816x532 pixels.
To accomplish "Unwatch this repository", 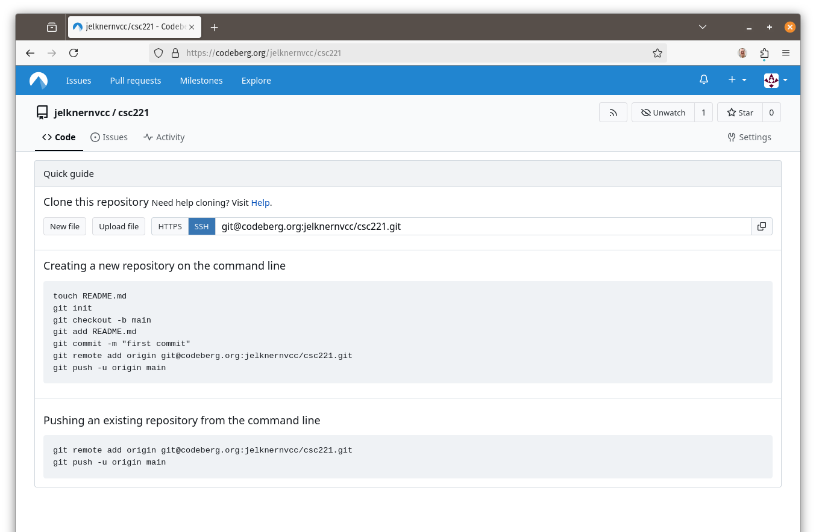I will [663, 113].
